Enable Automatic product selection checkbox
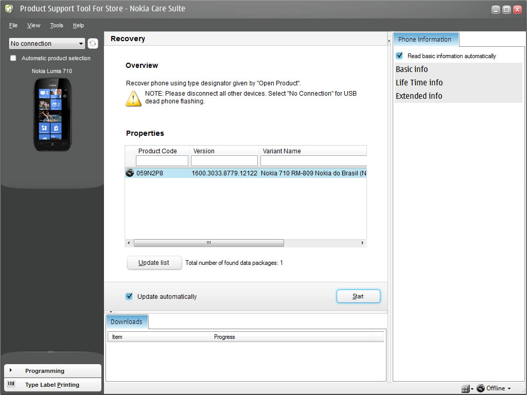This screenshot has height=395, width=527. coord(13,58)
